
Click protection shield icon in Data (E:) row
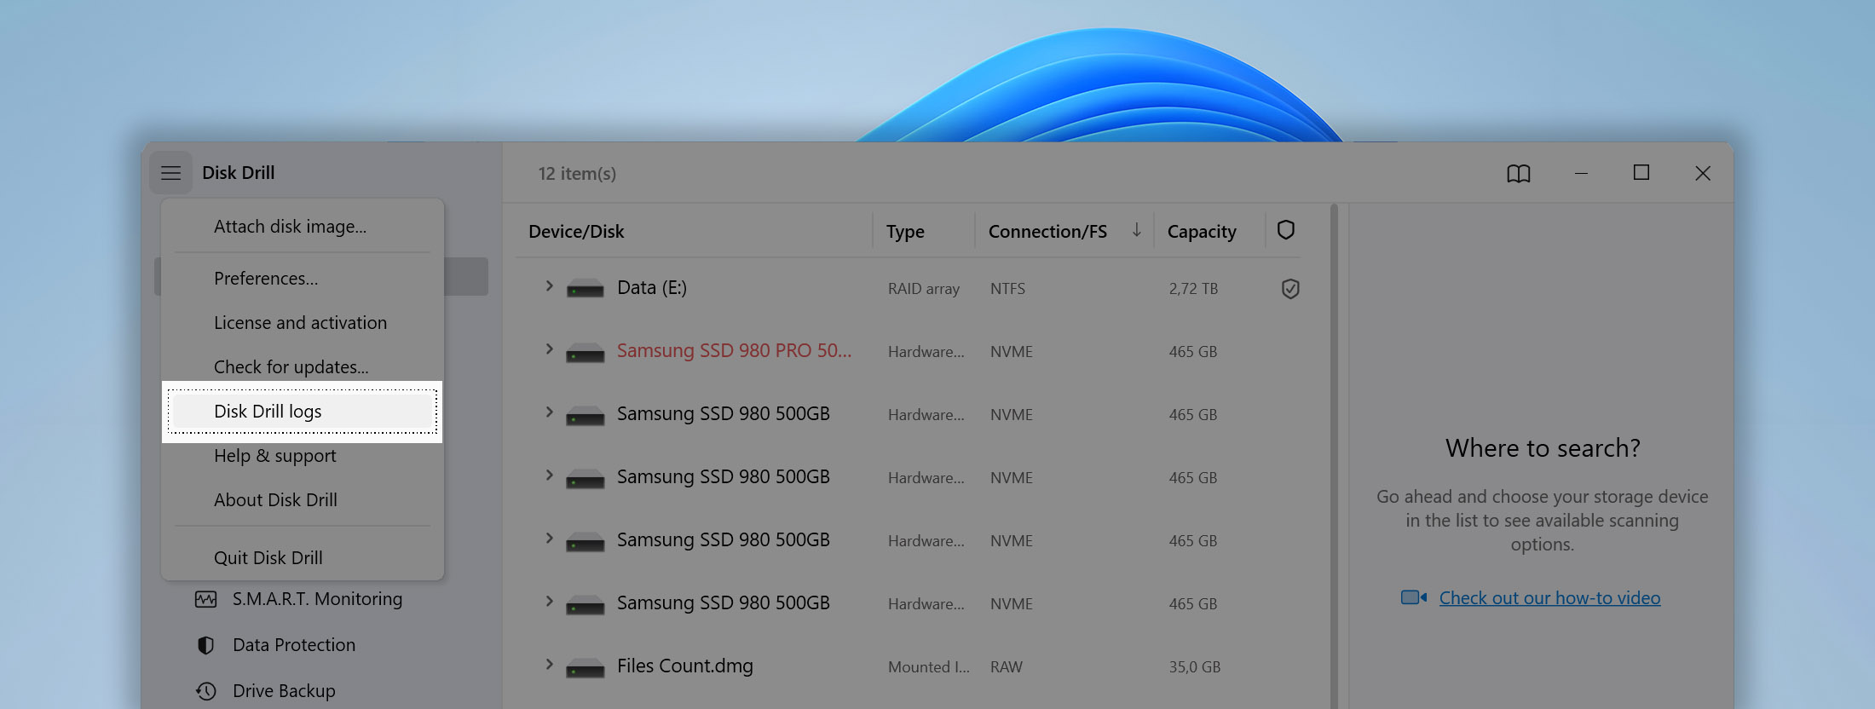point(1290,289)
